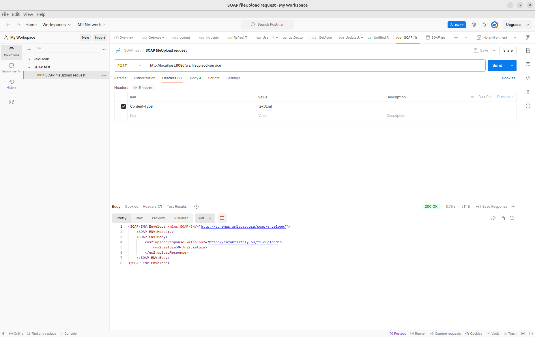Show the 8 hidden headers
Screen dimensions: 535x337
coord(143,87)
